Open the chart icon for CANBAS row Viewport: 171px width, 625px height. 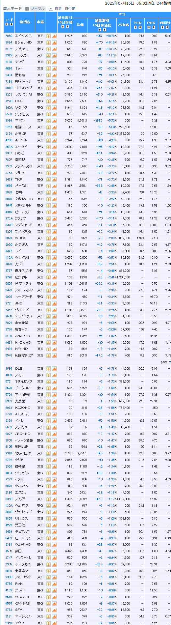click(54, 603)
